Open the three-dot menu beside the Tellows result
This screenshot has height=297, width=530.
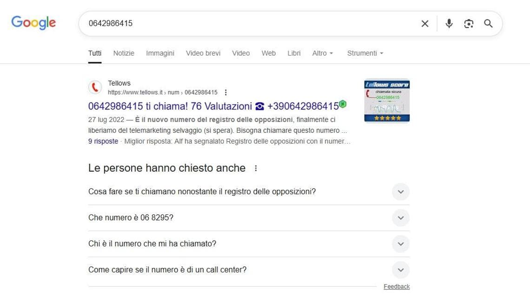tap(225, 92)
